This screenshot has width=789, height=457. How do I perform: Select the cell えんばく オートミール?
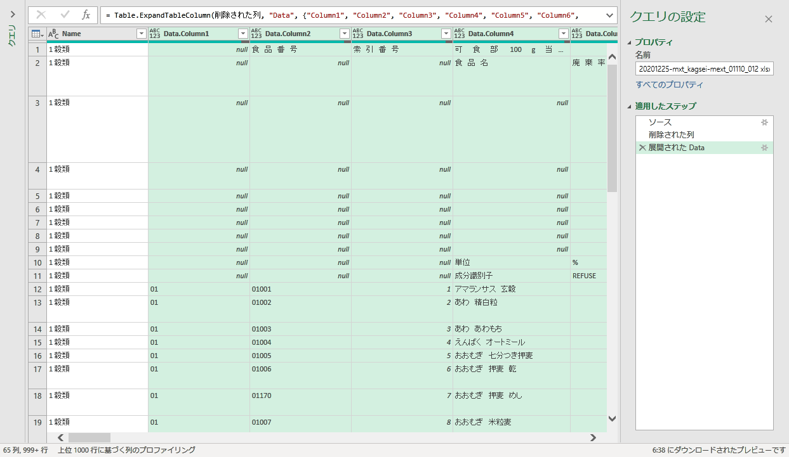click(x=512, y=342)
